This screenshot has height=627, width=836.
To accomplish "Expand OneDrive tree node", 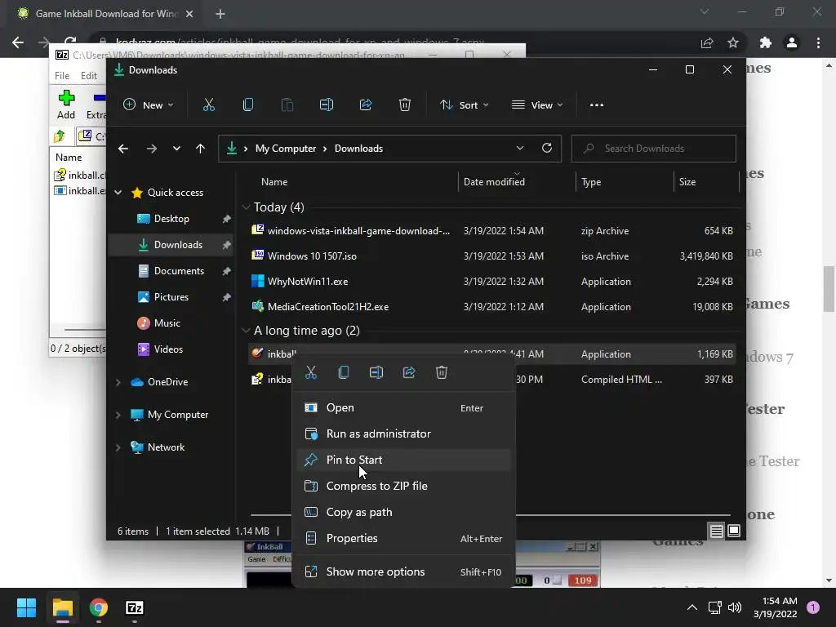I will click(118, 382).
